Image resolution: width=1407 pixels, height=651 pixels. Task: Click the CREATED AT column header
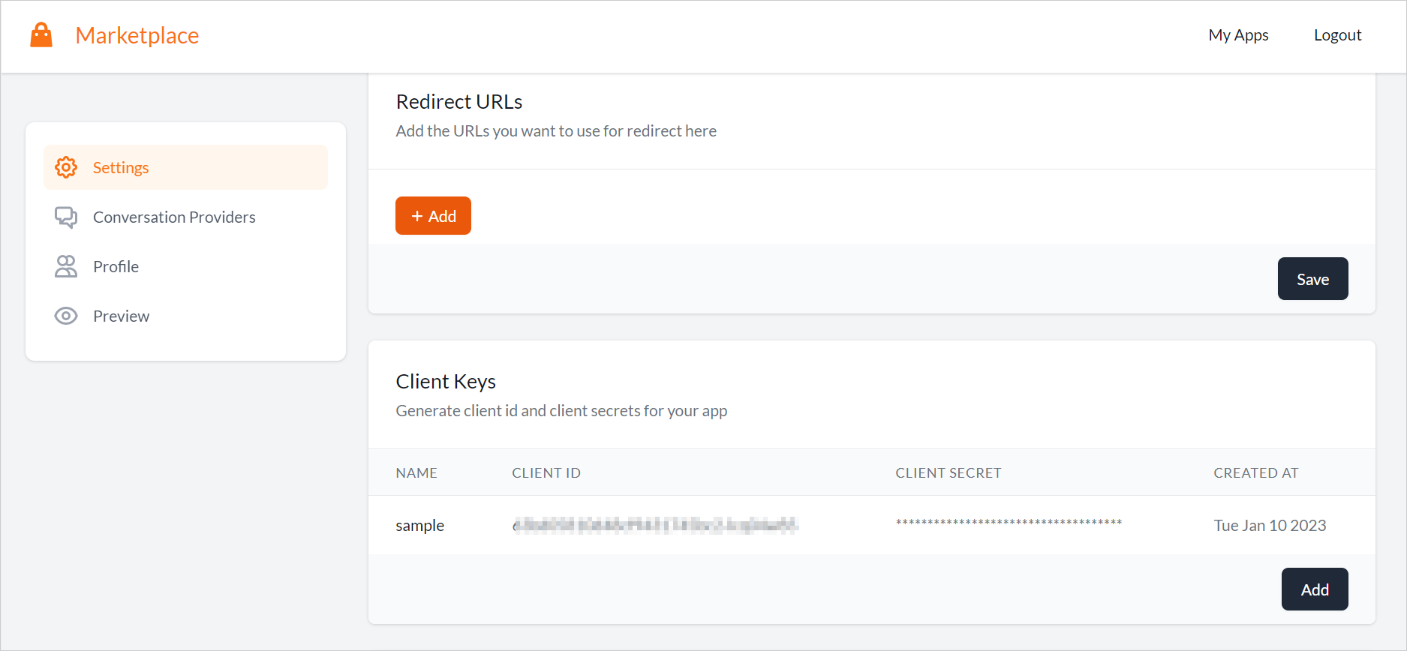[1255, 473]
